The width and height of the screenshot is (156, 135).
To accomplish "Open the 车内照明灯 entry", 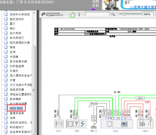I will coord(17,38).
